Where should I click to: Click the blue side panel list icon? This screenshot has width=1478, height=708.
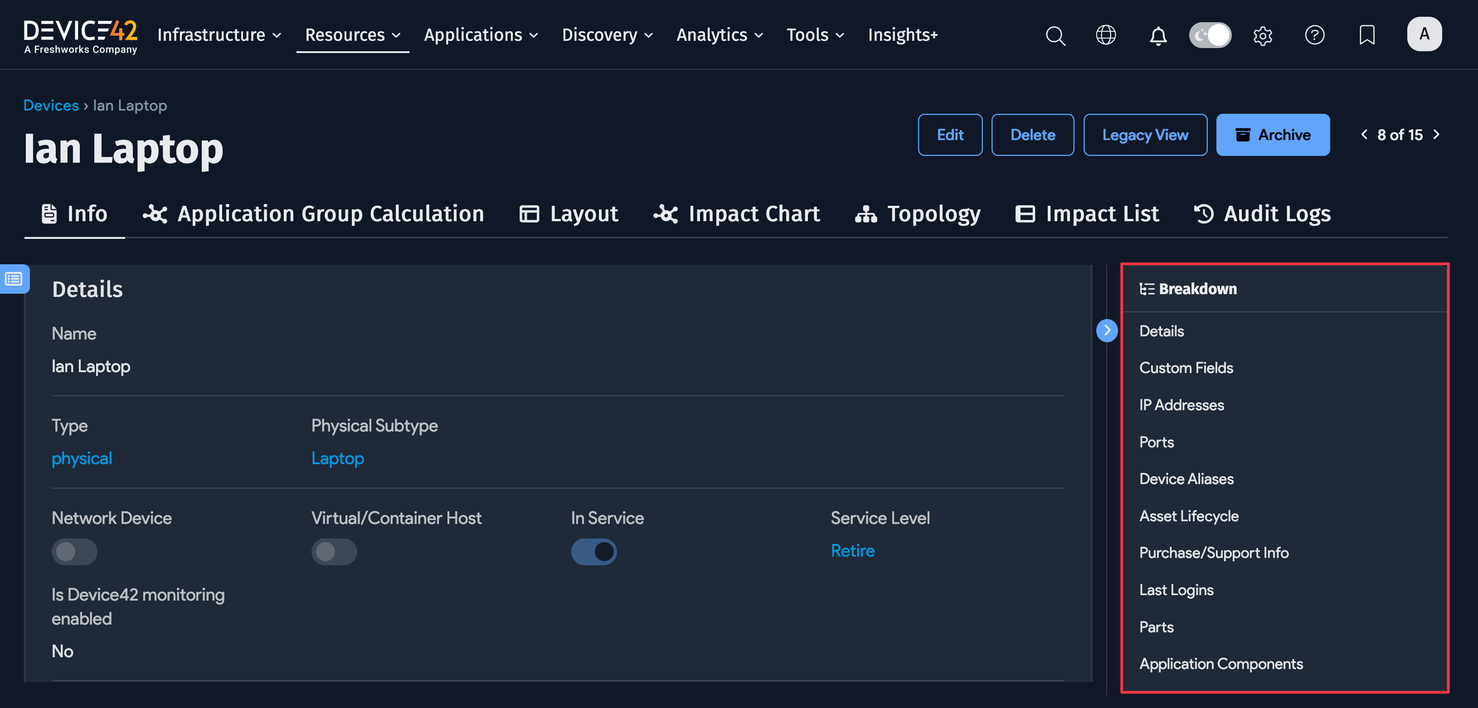coord(14,279)
